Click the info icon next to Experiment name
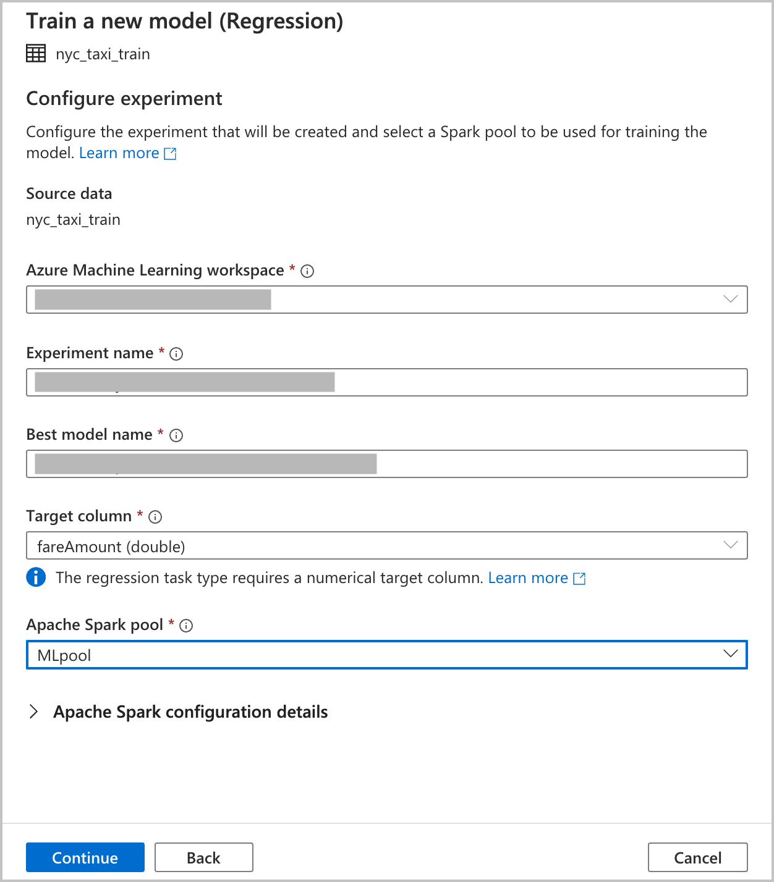Viewport: 774px width, 882px height. [176, 354]
